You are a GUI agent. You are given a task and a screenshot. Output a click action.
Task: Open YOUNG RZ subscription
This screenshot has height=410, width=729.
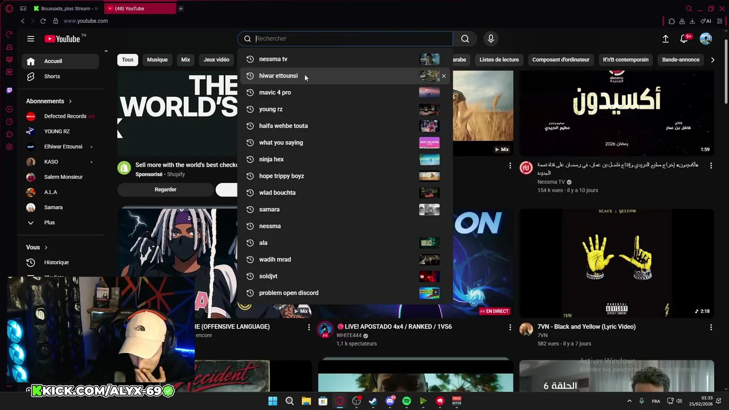(x=60, y=132)
